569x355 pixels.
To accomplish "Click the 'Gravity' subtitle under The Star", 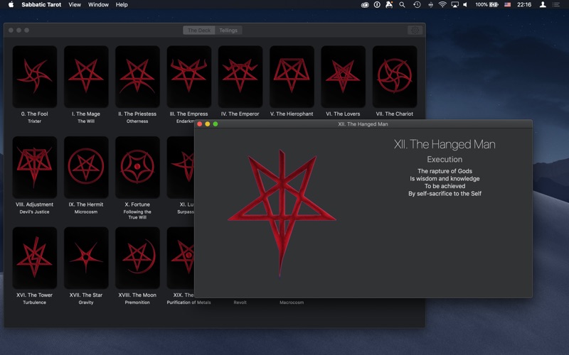I will pos(86,302).
